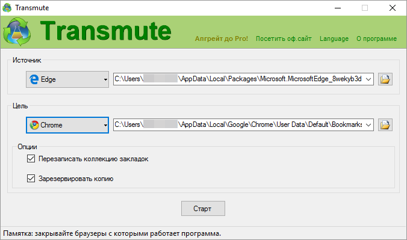Click the 'Опции' group label
The width and height of the screenshot is (407, 240).
click(27, 147)
